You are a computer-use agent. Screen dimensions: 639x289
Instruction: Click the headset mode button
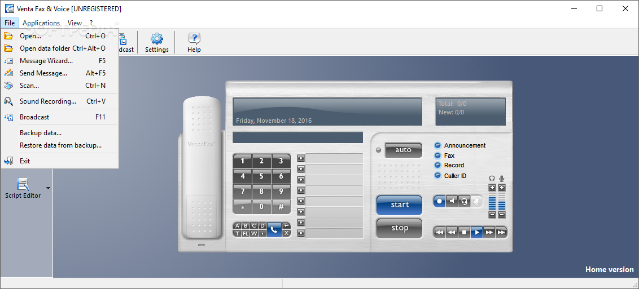(464, 201)
